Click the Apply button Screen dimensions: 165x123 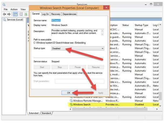[101, 93]
